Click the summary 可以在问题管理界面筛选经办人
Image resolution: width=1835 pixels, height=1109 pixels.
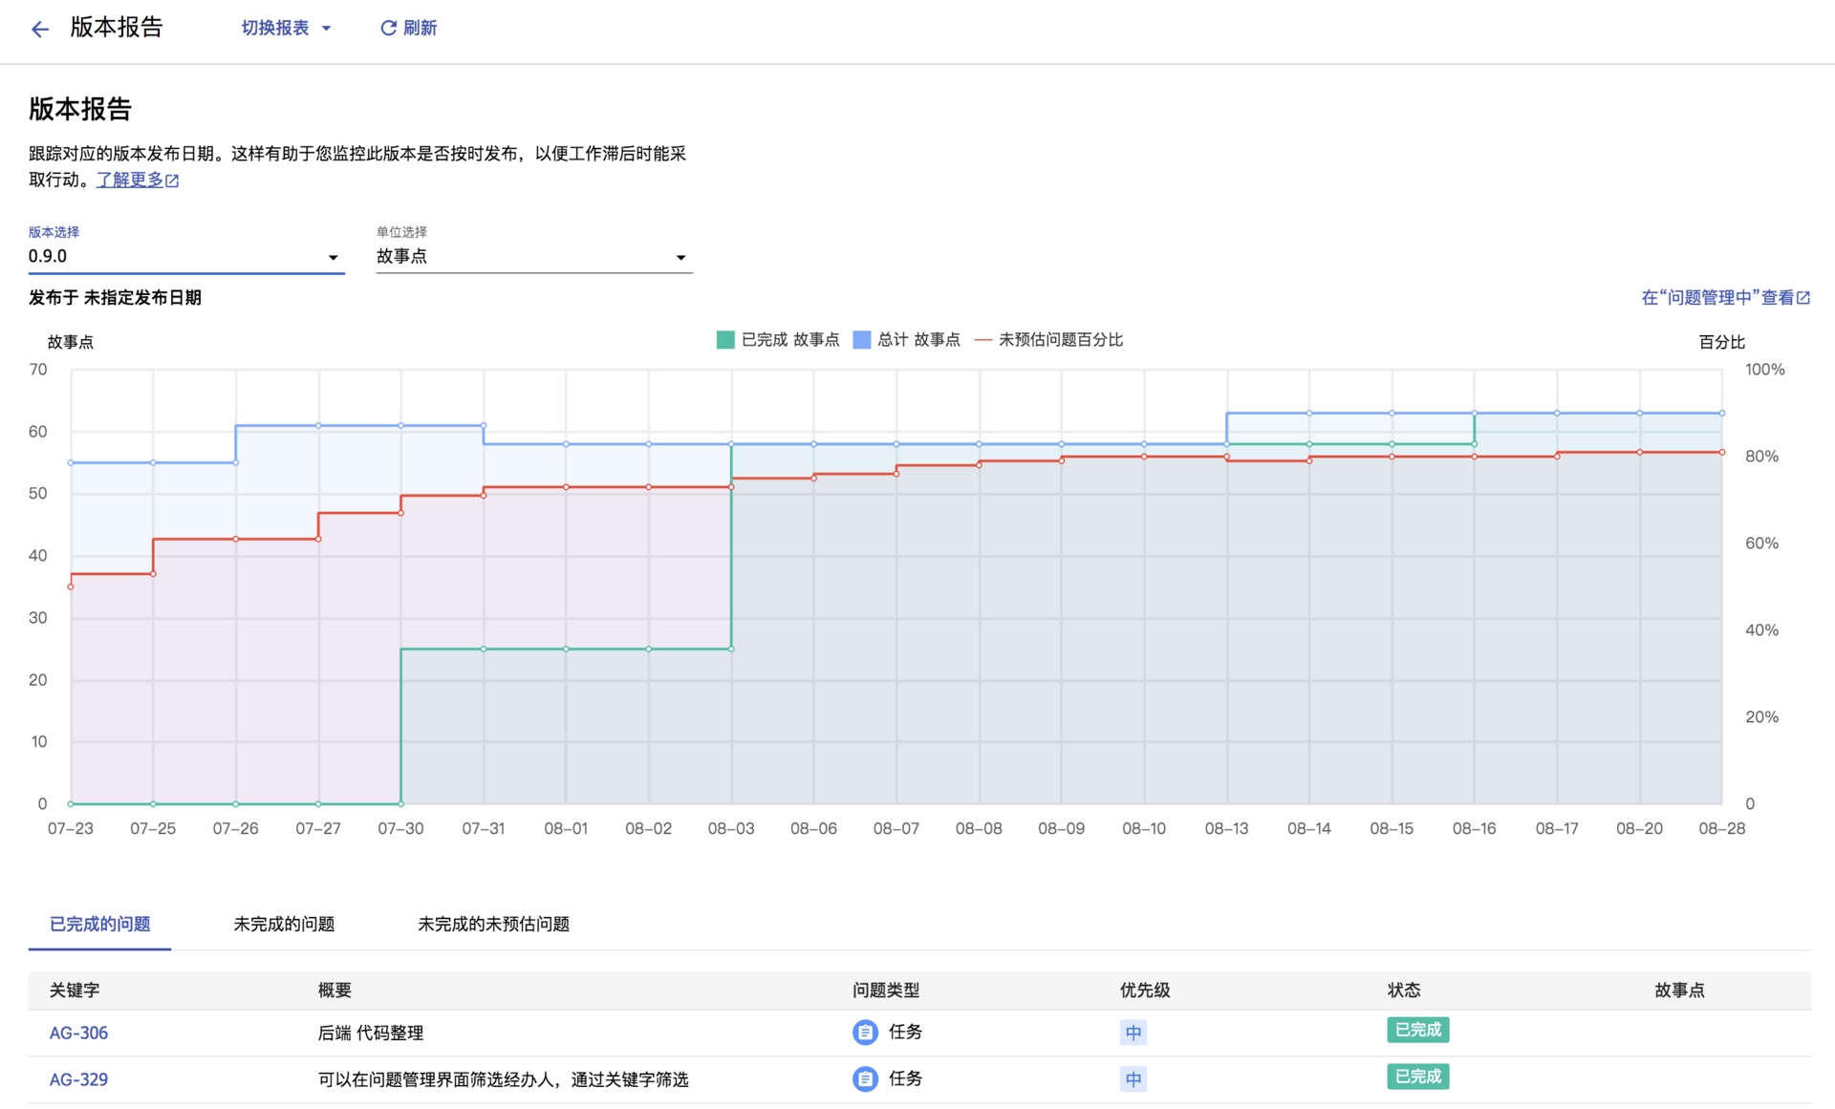click(504, 1079)
